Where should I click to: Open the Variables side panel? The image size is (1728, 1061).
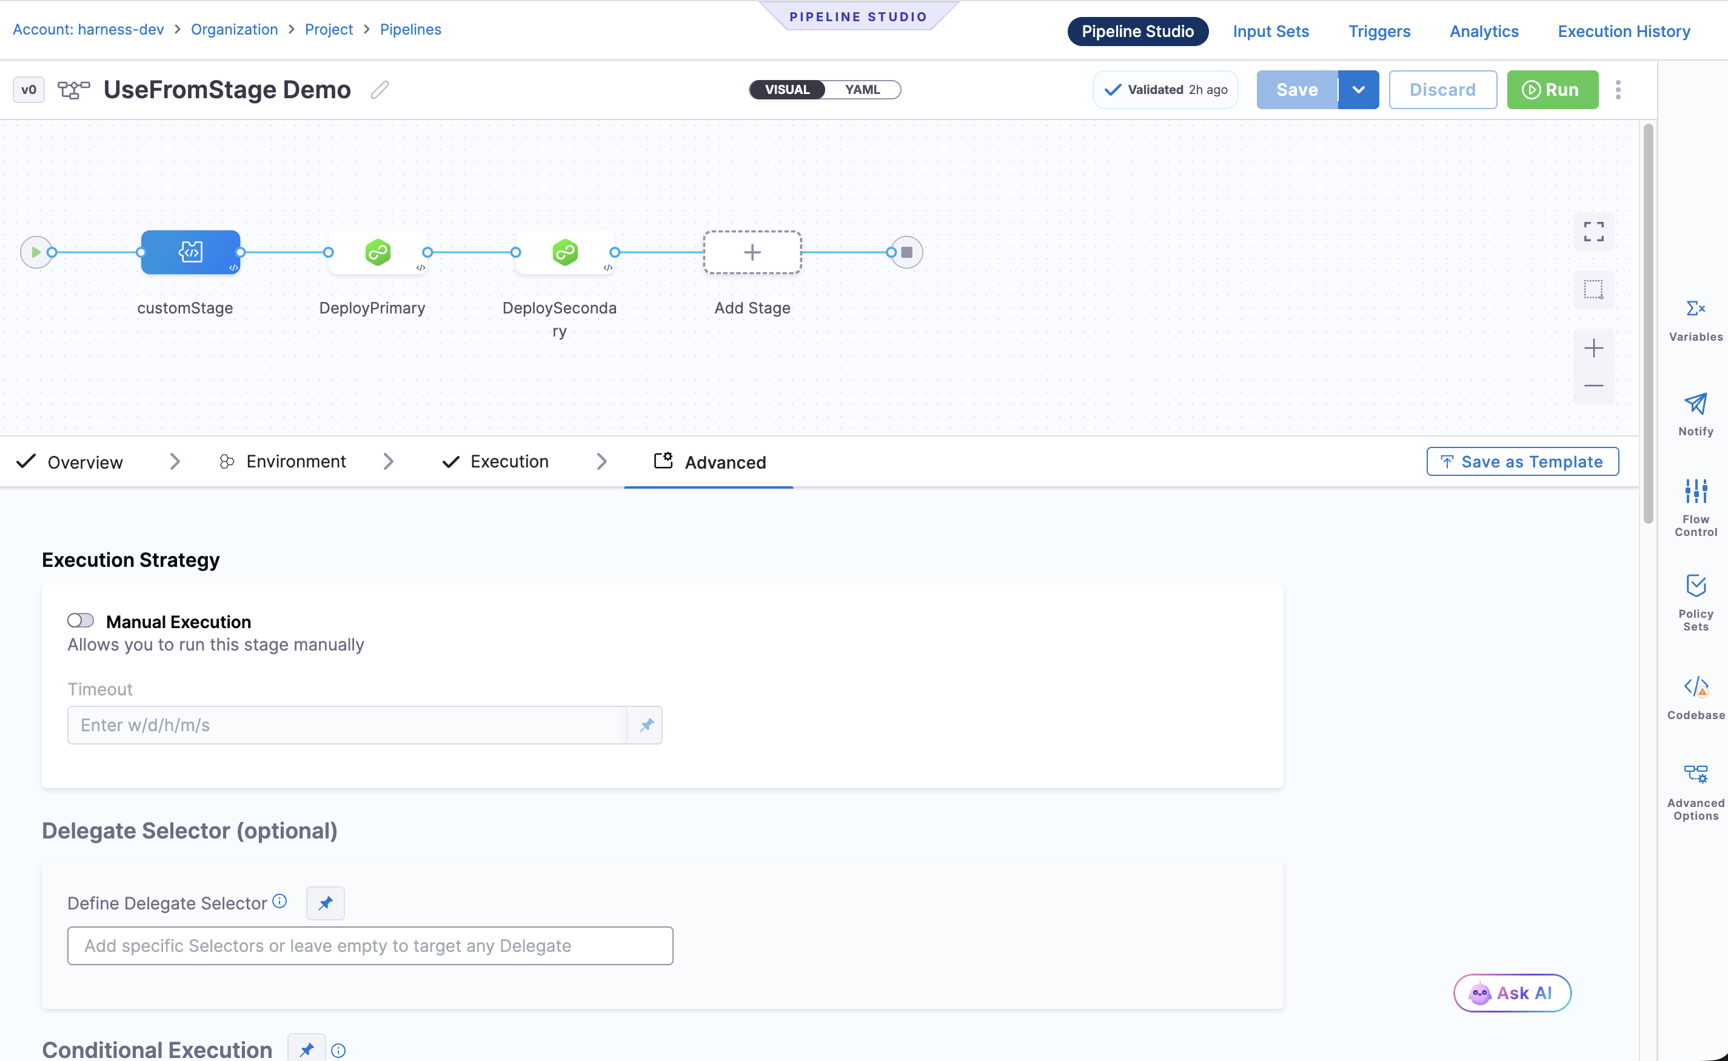point(1695,320)
